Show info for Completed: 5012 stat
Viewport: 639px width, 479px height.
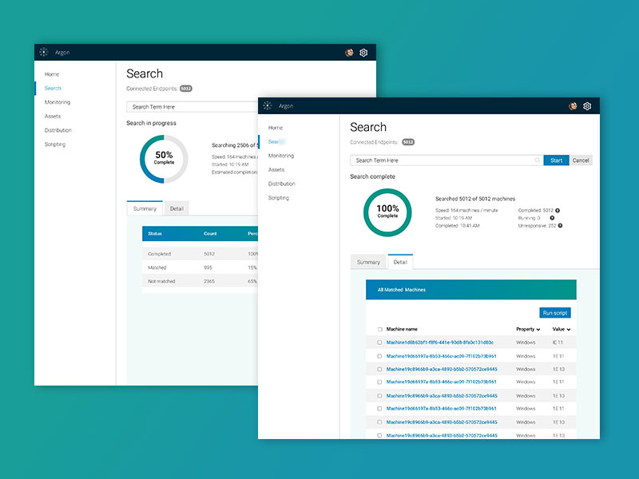(558, 211)
